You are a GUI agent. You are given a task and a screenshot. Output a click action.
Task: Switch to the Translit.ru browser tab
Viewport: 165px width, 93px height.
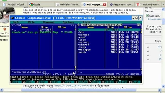(x=148, y=5)
